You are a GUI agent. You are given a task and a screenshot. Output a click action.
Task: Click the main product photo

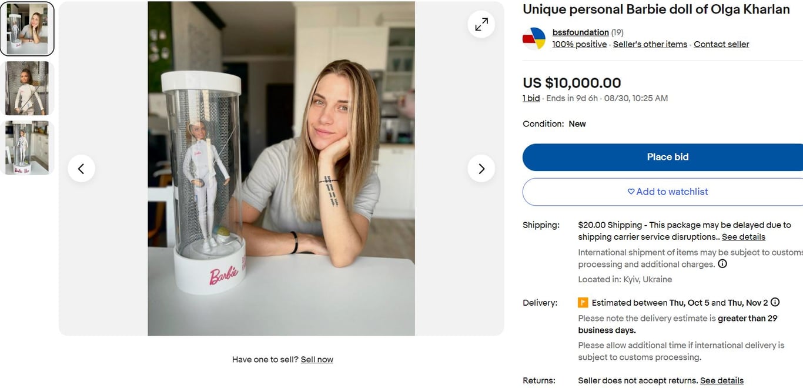point(281,169)
